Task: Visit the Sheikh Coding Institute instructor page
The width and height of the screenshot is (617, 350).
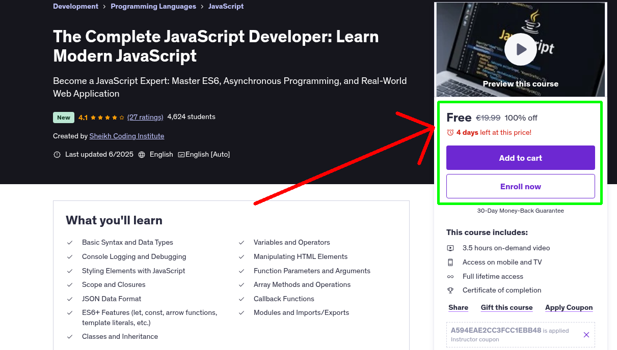Action: [x=127, y=136]
